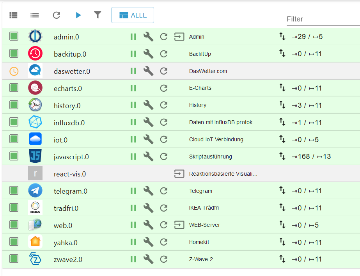
Task: Click the reload adapters icon in toolbar
Action: [x=57, y=15]
